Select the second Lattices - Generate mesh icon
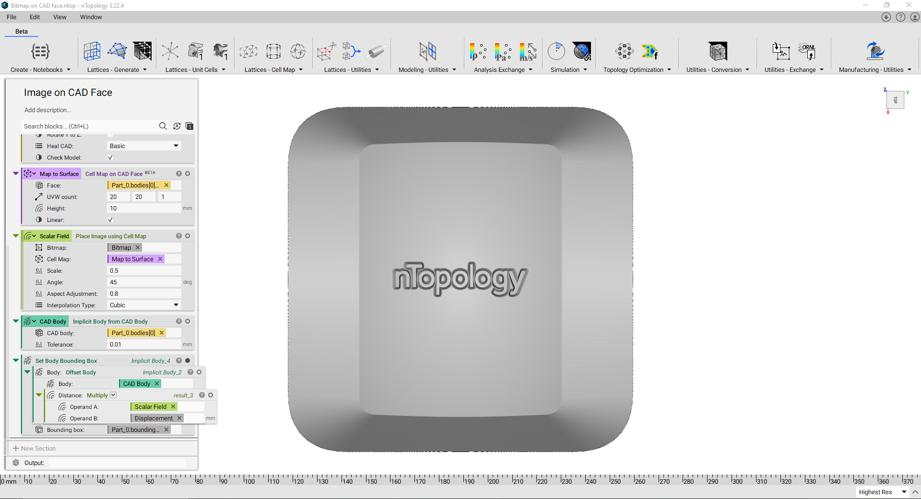The width and height of the screenshot is (921, 499). 117,51
